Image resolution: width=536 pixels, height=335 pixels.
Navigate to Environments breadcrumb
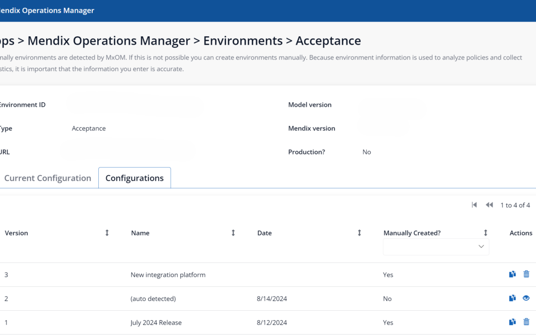[243, 41]
